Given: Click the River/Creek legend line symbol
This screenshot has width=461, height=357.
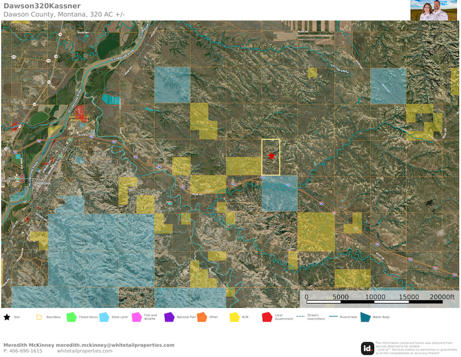Looking at the screenshot, I should coord(332,316).
